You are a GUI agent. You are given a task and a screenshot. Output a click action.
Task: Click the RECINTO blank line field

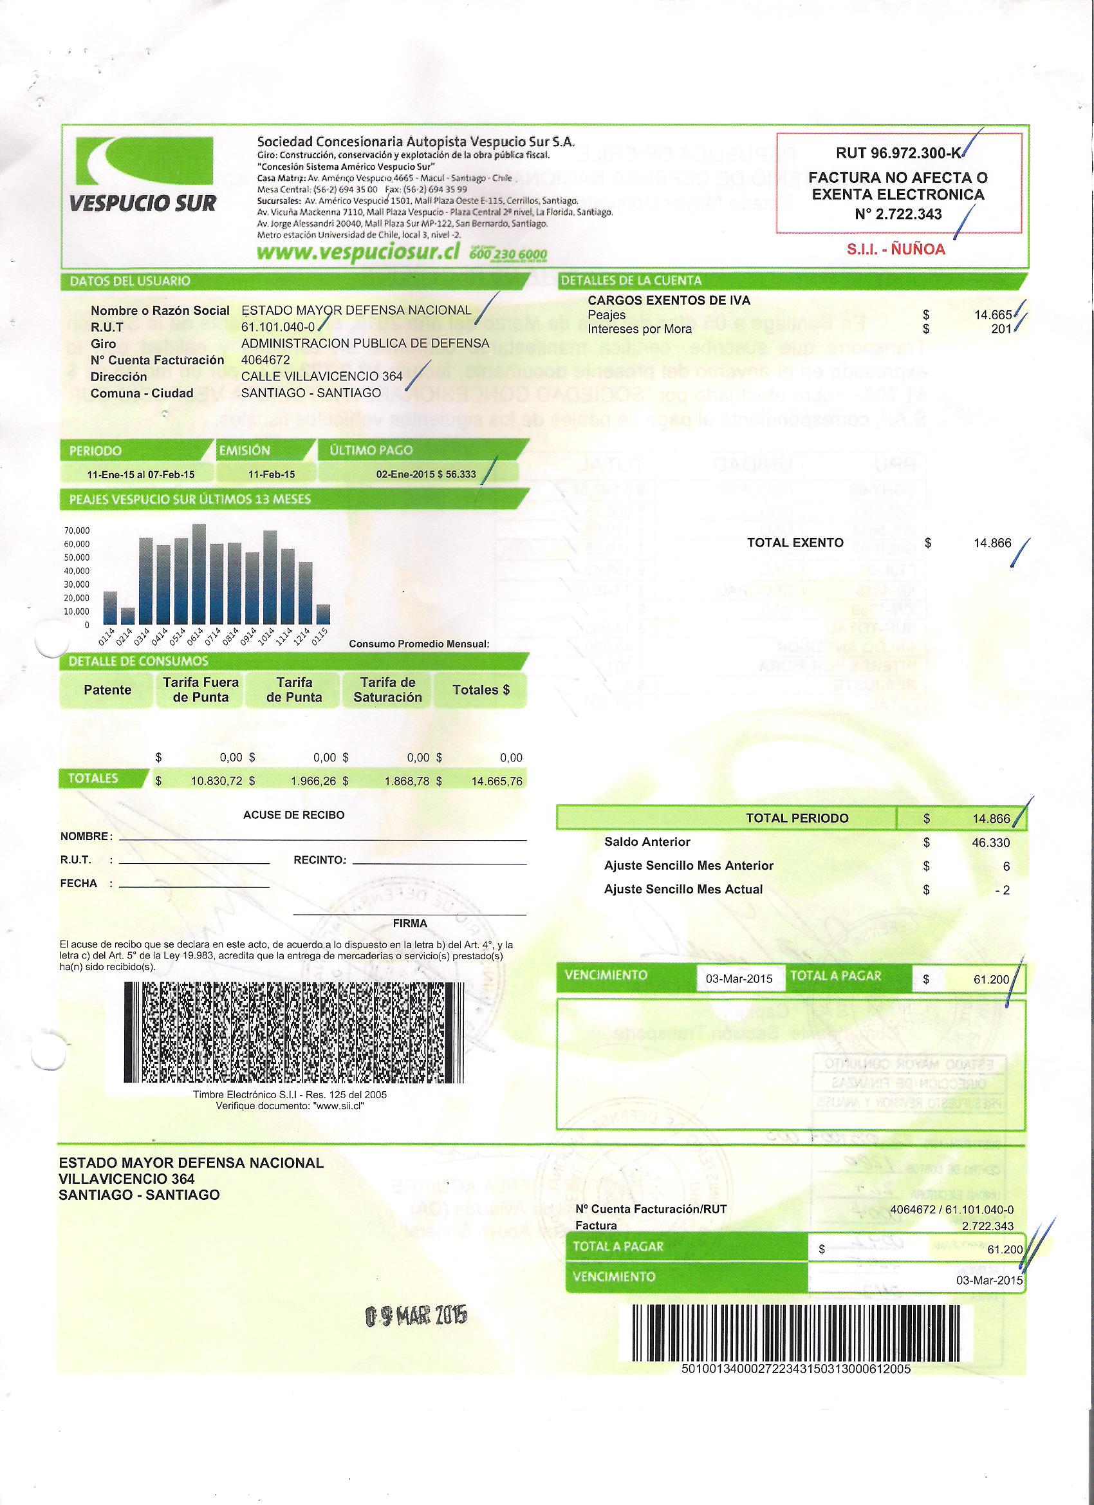(440, 861)
